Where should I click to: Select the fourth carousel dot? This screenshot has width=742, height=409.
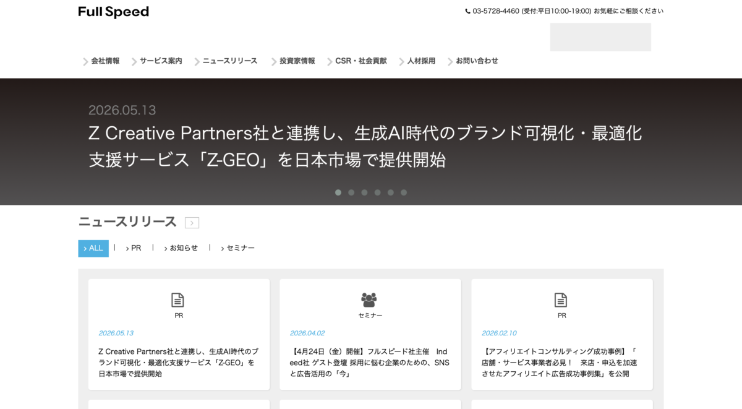point(377,192)
